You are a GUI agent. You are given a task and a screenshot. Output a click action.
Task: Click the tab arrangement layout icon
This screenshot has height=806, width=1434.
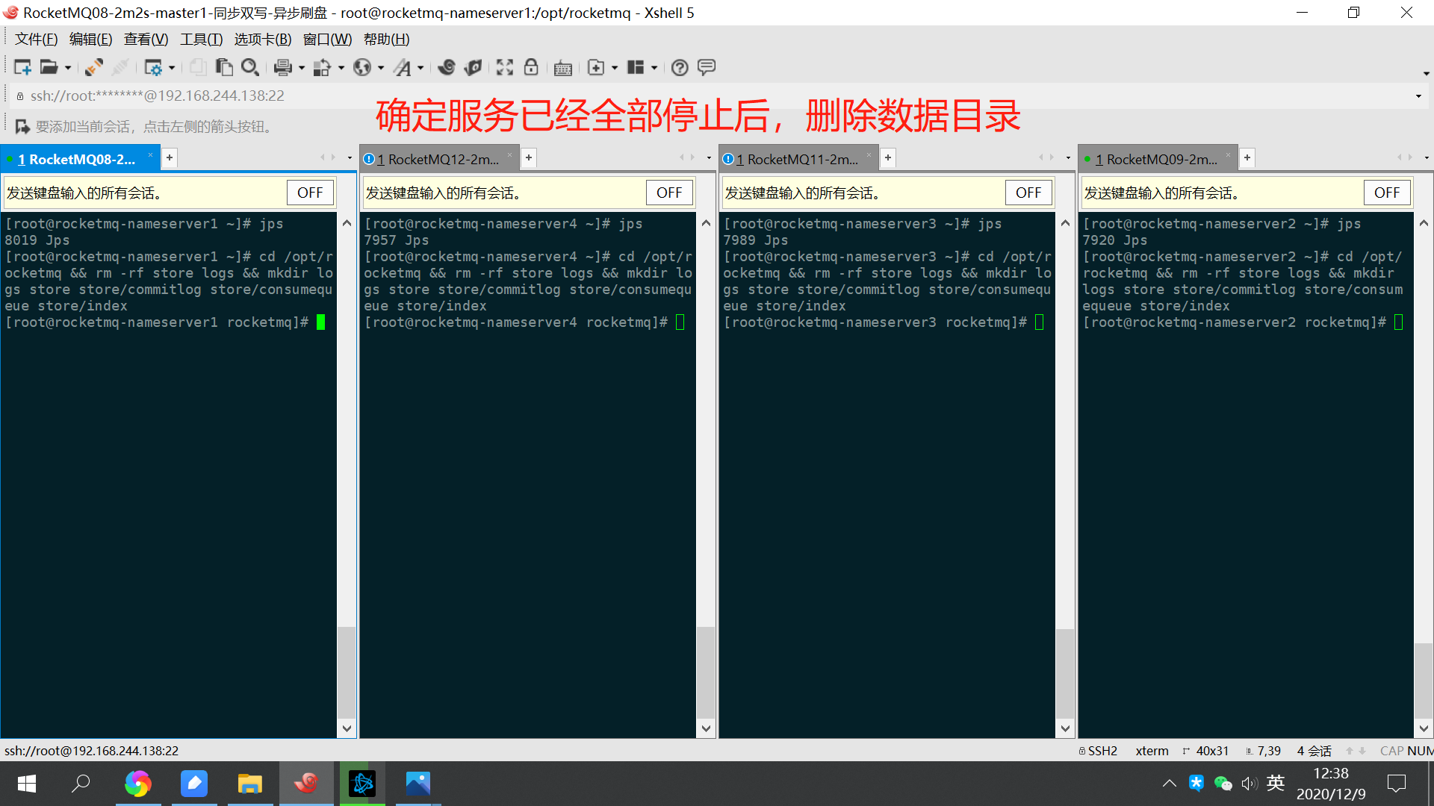coord(636,67)
